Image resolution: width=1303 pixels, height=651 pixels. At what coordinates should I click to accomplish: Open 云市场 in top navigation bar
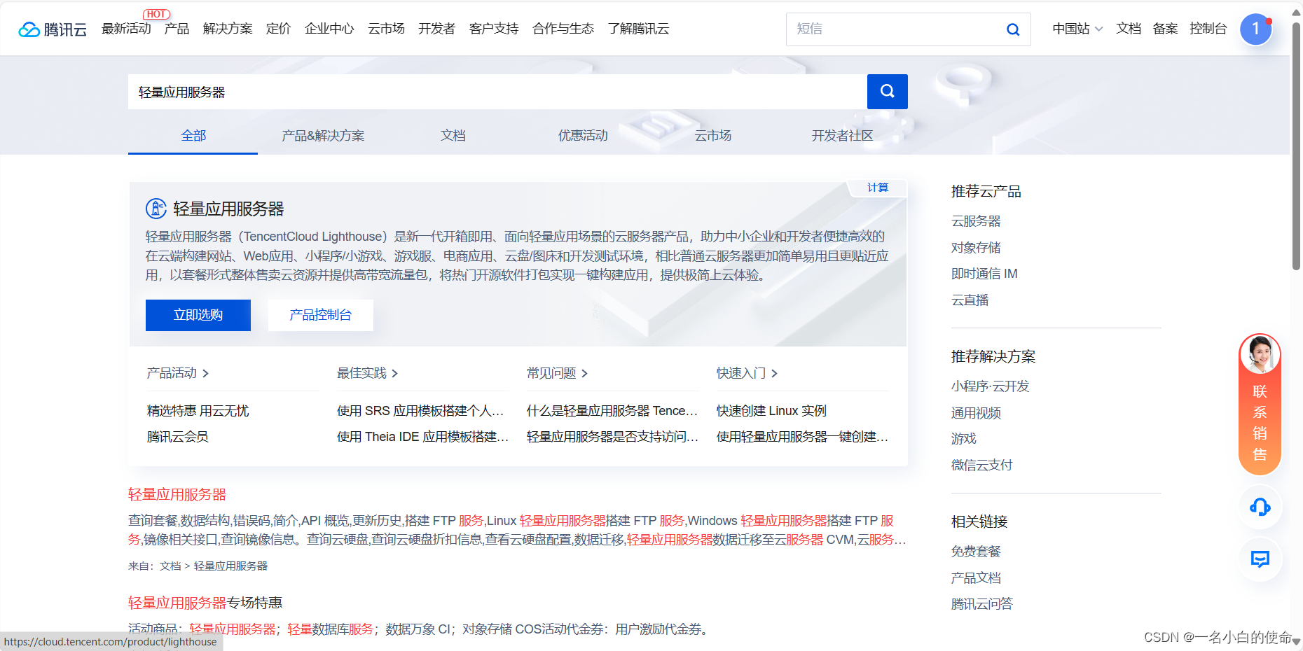(386, 29)
